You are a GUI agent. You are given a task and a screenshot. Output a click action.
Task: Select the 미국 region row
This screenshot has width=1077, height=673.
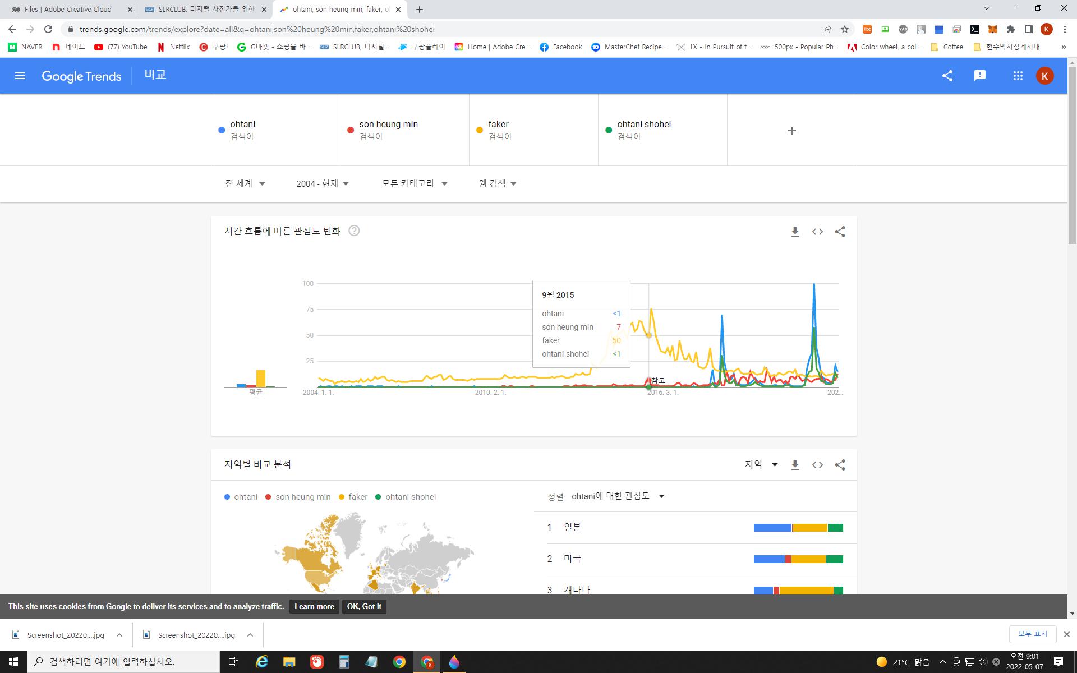point(696,559)
